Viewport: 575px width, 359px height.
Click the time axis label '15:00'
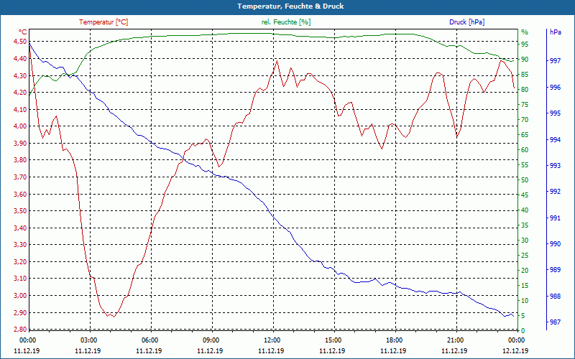point(333,340)
